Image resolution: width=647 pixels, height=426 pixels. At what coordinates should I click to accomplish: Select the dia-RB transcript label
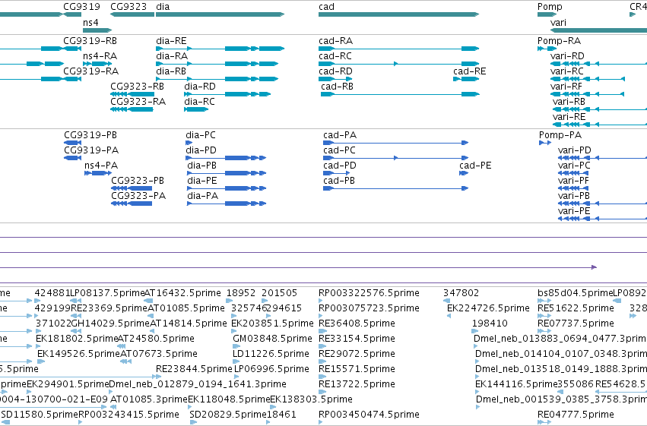(171, 71)
